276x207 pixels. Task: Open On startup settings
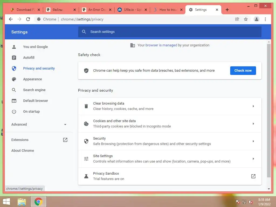(x=31, y=112)
